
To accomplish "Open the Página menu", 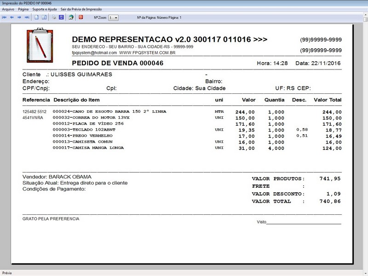I will click(x=23, y=9).
